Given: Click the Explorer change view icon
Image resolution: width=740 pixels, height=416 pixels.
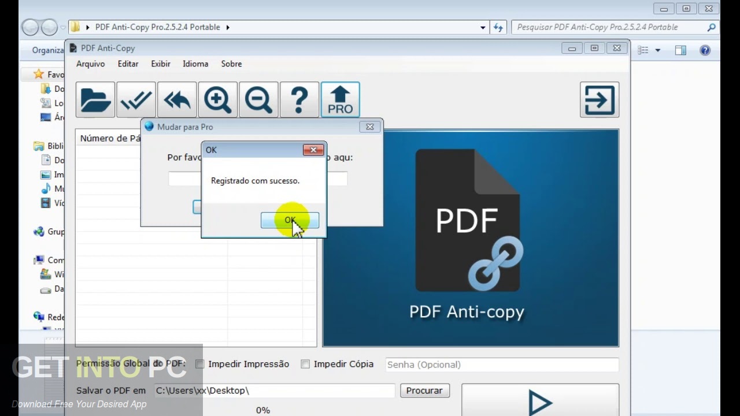Looking at the screenshot, I should [x=643, y=51].
